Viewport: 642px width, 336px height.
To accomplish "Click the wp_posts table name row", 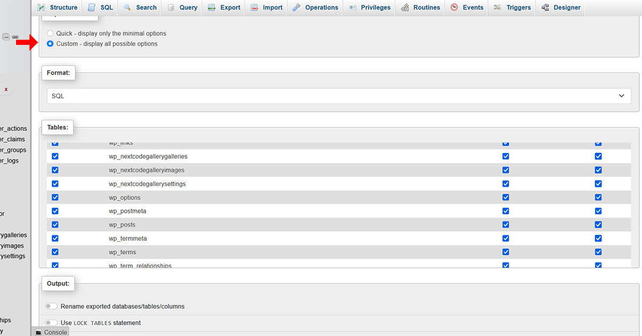I will point(122,225).
